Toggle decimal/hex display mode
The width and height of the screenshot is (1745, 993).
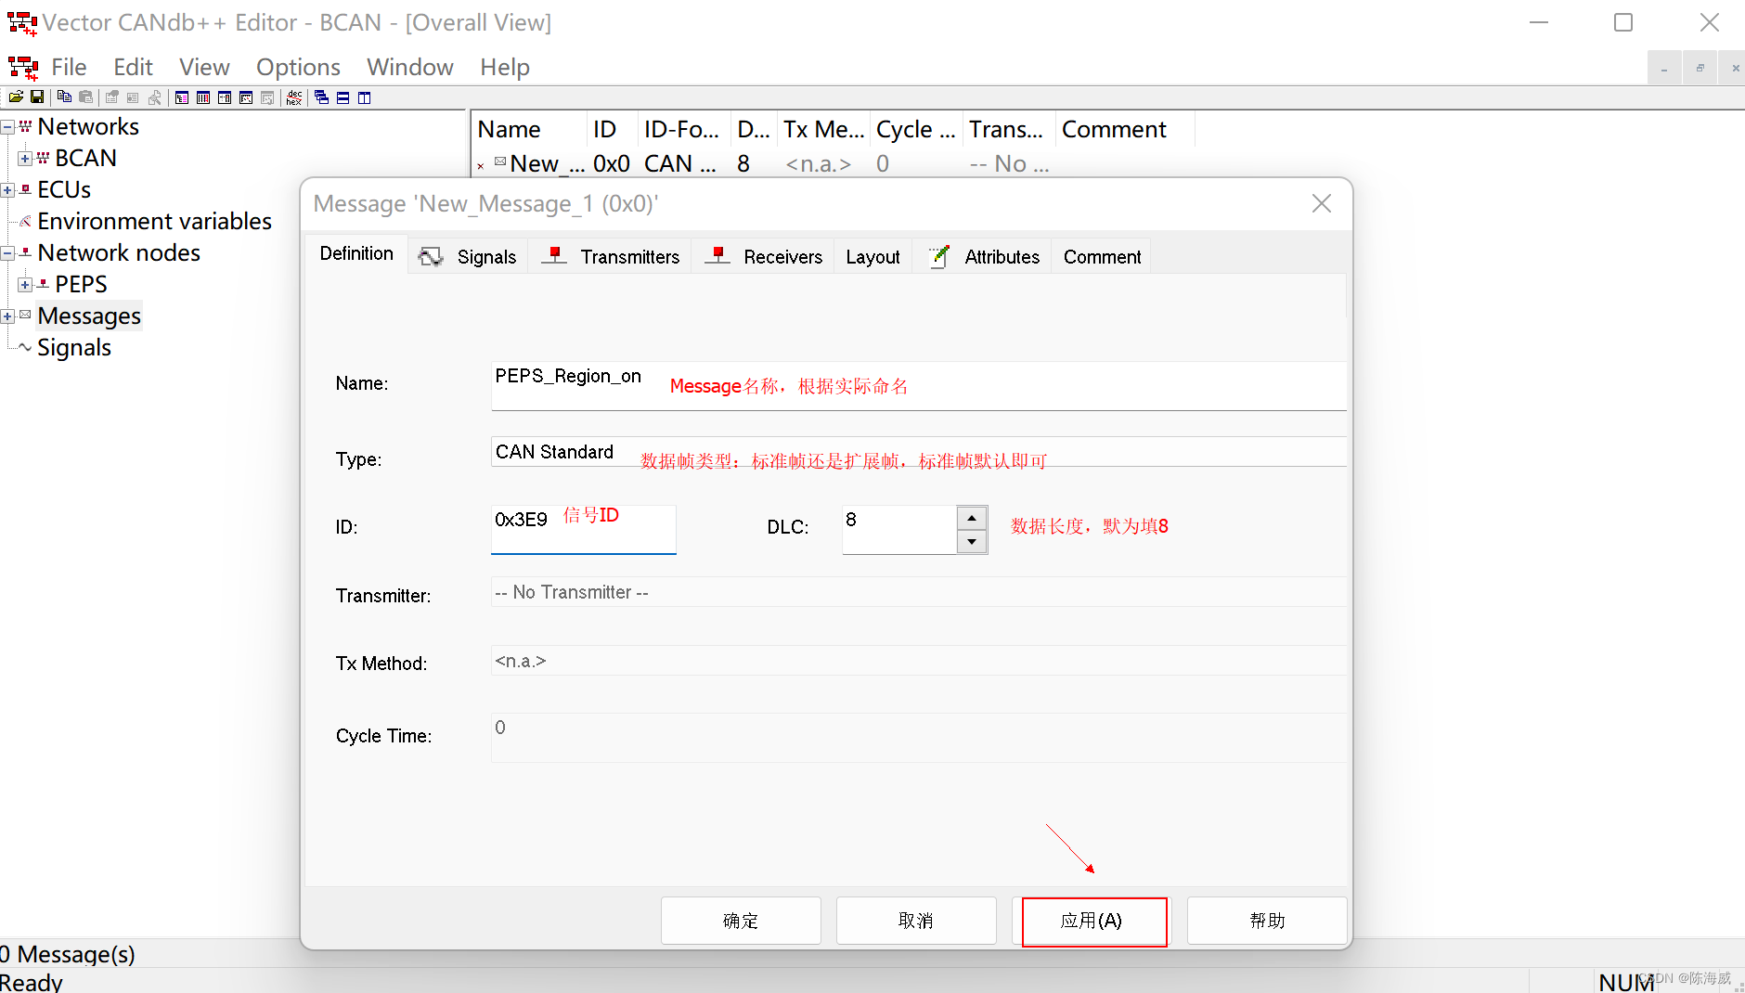294,97
